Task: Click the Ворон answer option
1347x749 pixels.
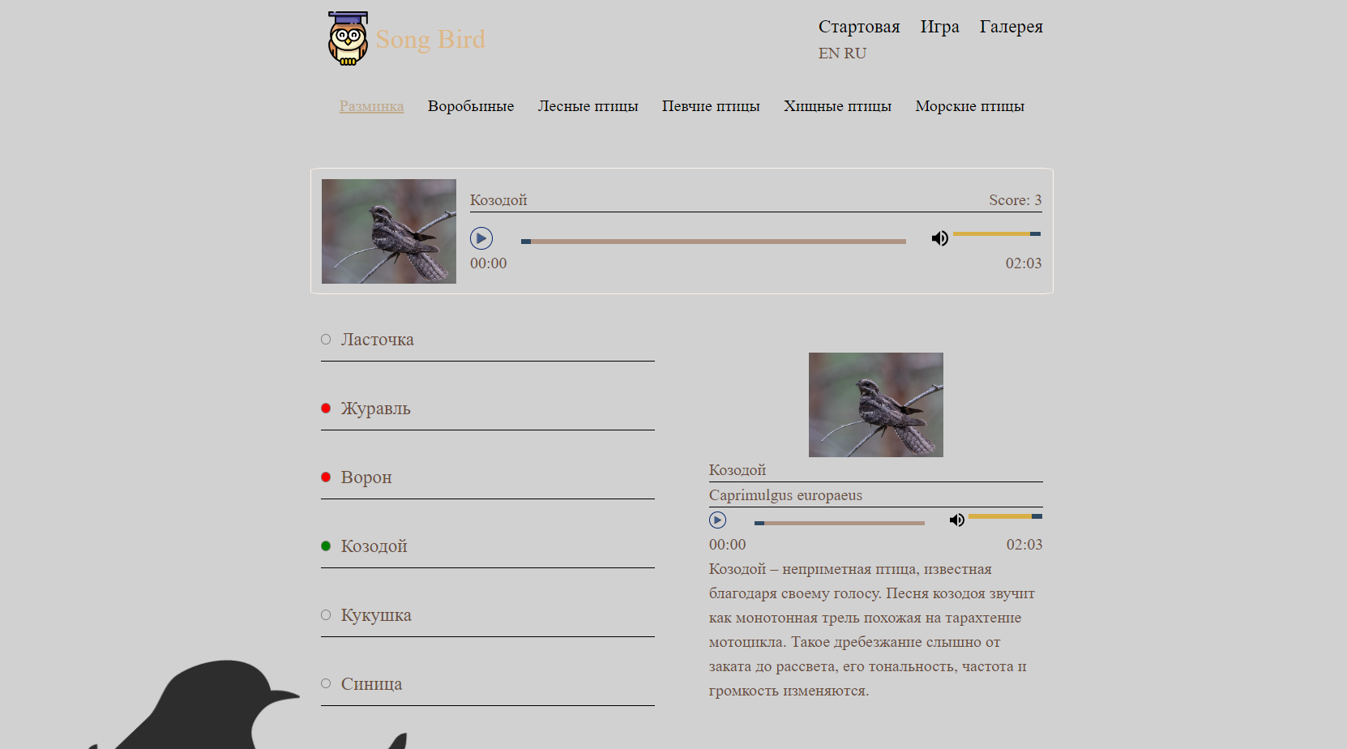Action: tap(488, 477)
